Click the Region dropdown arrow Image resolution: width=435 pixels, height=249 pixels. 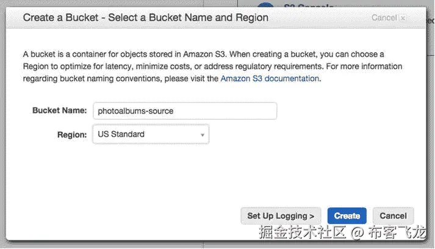click(x=202, y=135)
